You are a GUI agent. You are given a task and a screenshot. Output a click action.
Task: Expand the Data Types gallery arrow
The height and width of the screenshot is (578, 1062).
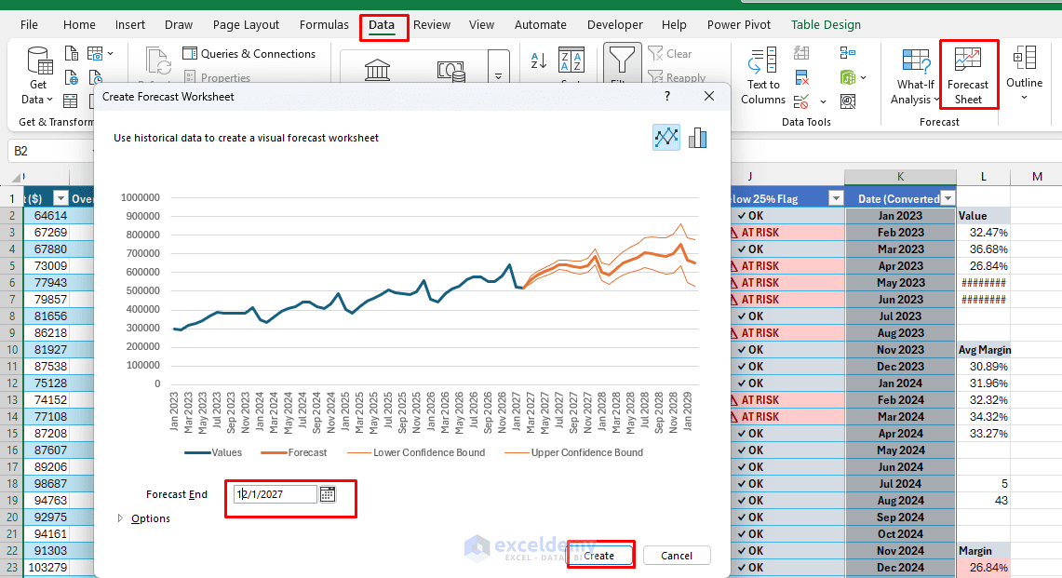499,76
